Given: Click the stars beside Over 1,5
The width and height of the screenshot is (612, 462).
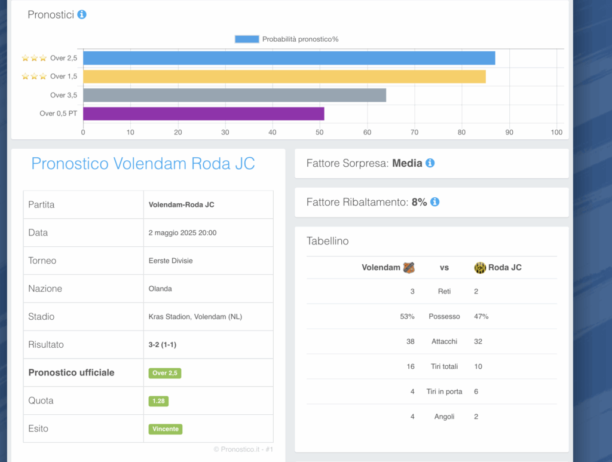Looking at the screenshot, I should point(34,77).
